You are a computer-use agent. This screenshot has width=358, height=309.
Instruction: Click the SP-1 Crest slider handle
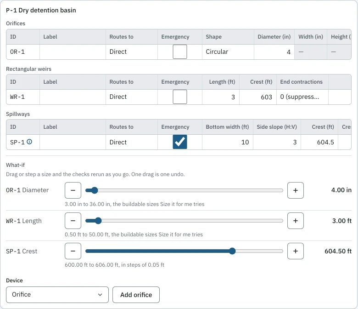(232, 251)
